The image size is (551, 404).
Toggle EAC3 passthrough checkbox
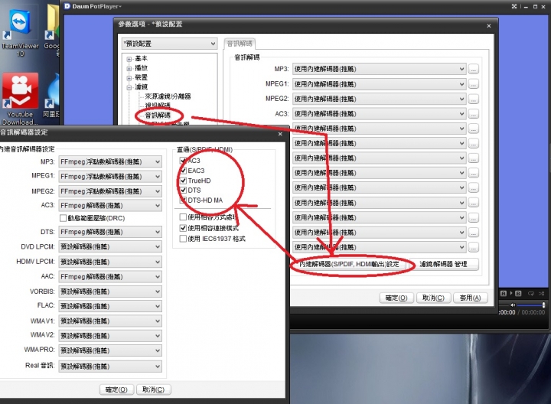[x=183, y=171]
